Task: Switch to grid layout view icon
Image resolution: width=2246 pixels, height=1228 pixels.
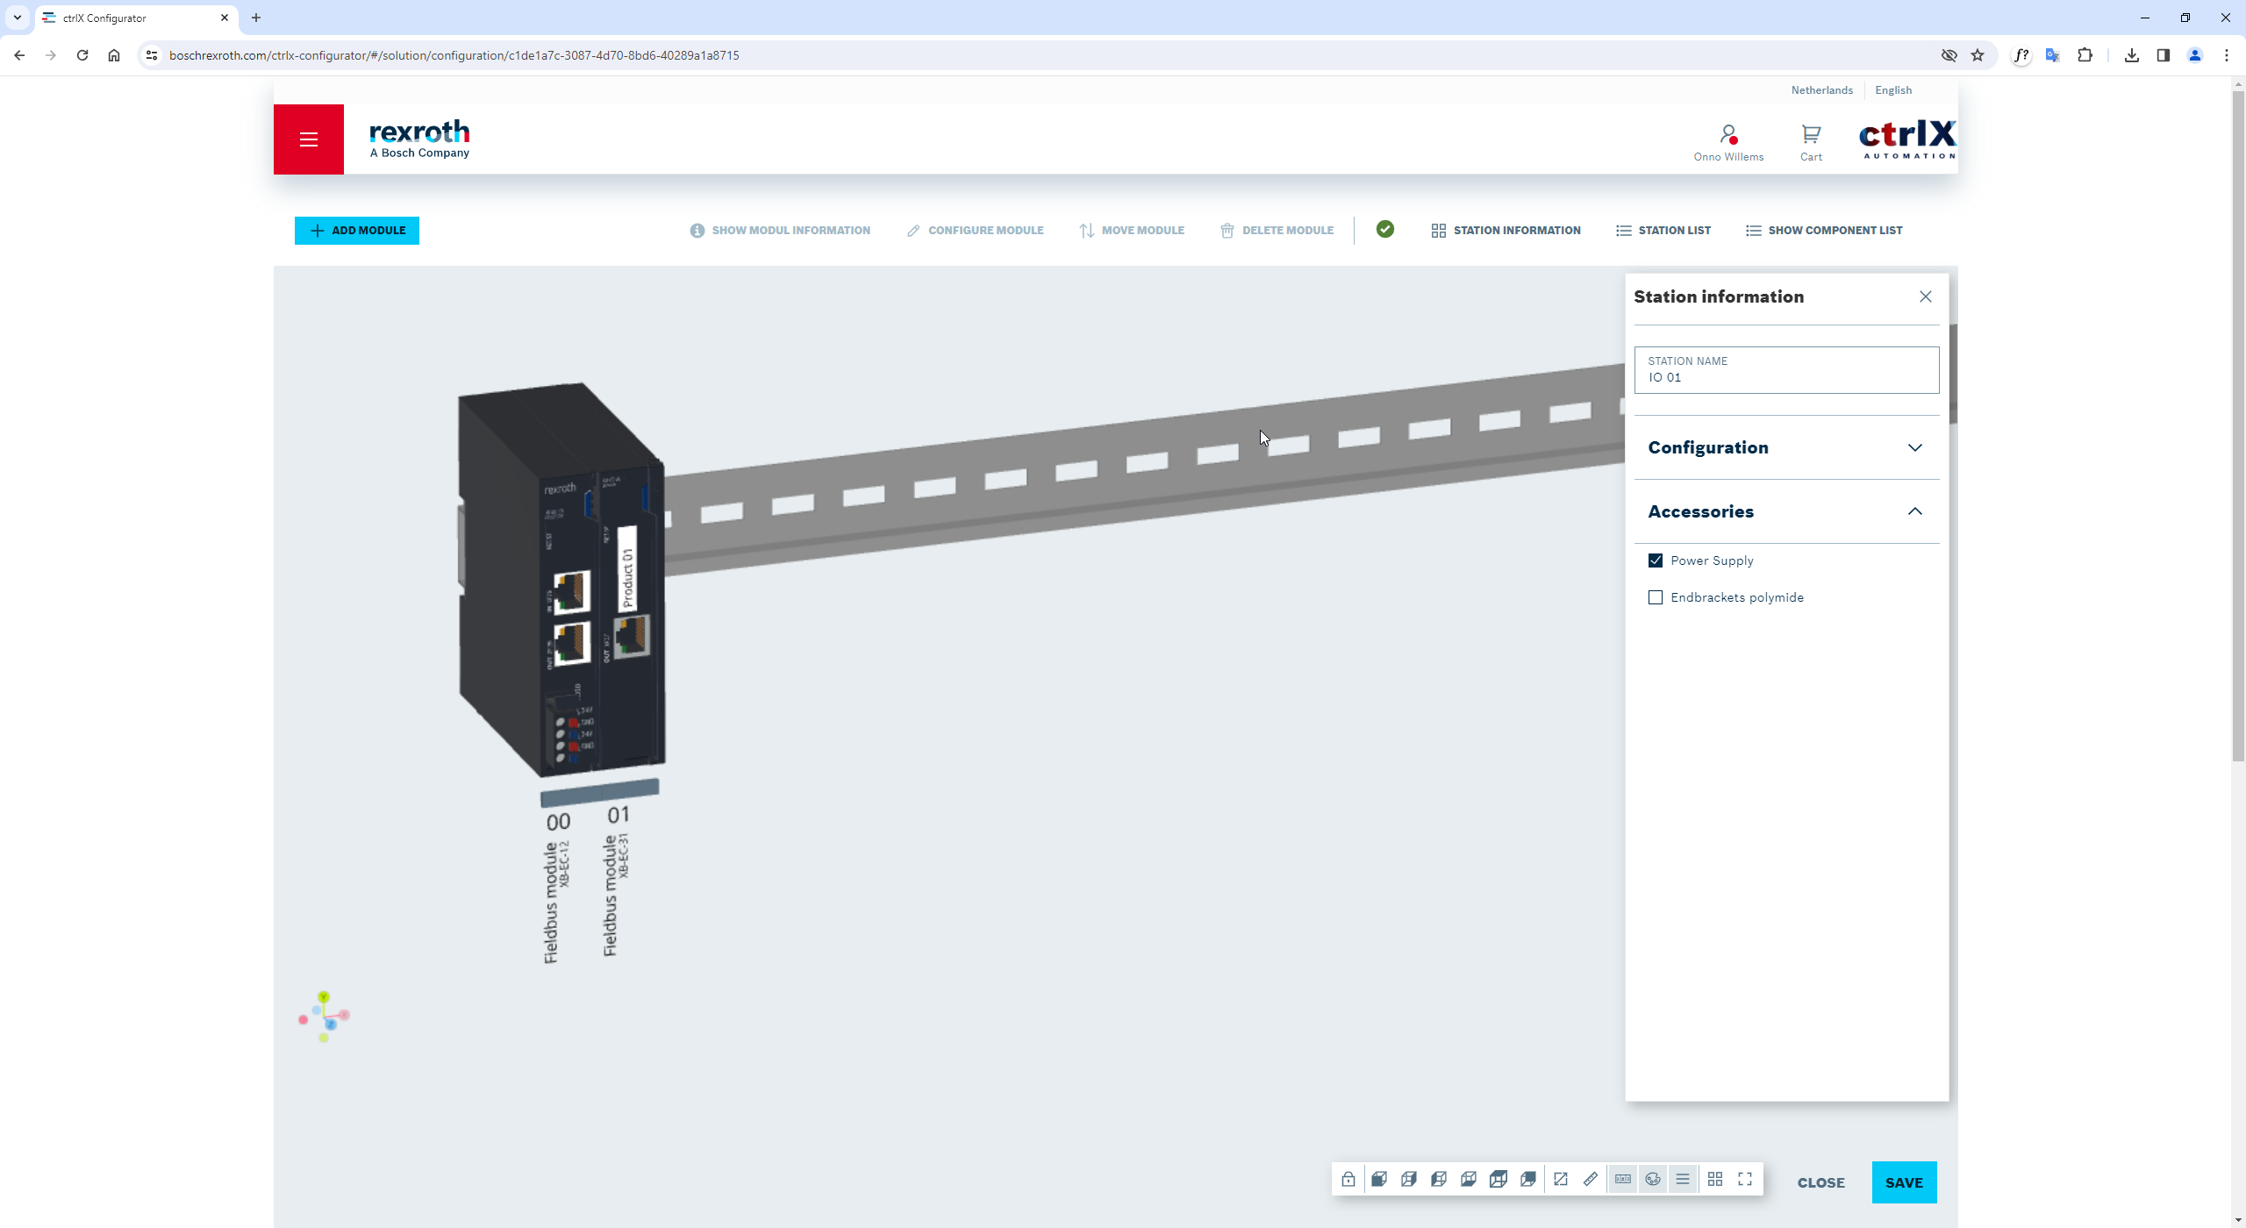Action: point(1714,1179)
